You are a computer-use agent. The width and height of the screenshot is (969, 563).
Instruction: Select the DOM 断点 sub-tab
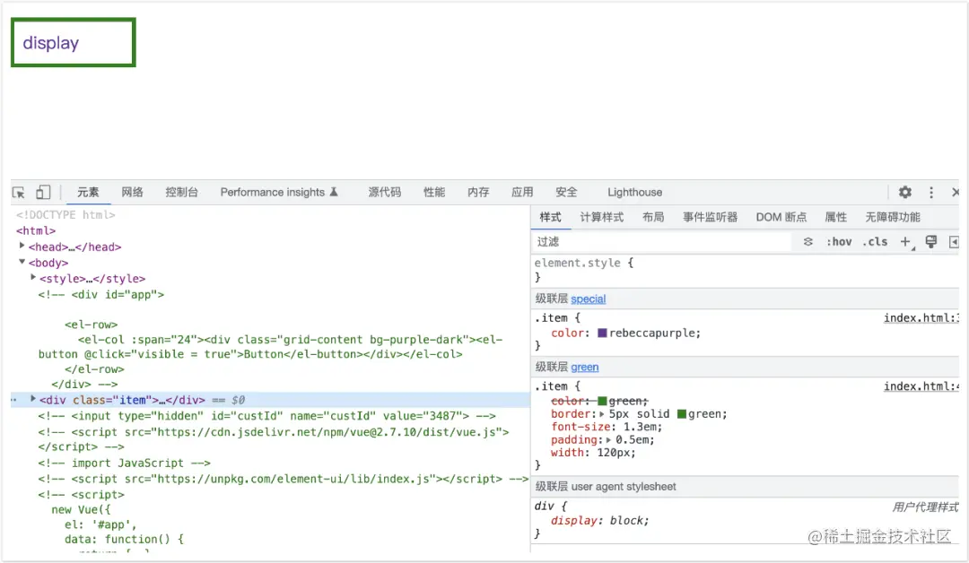pos(781,217)
